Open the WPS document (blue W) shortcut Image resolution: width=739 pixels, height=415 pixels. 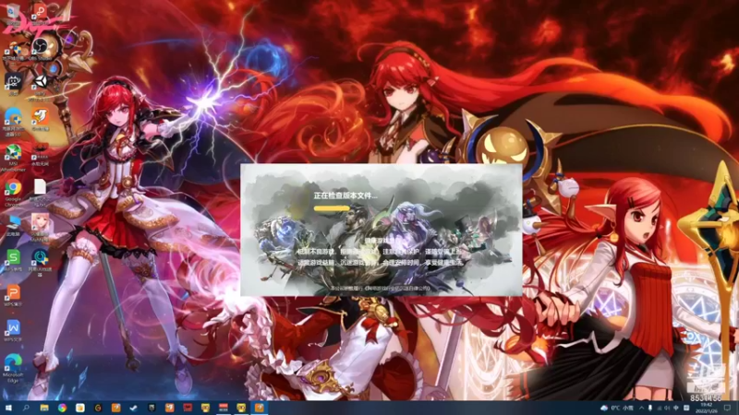(13, 330)
